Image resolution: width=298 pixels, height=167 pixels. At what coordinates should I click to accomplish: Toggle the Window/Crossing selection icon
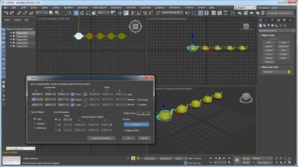(69, 13)
